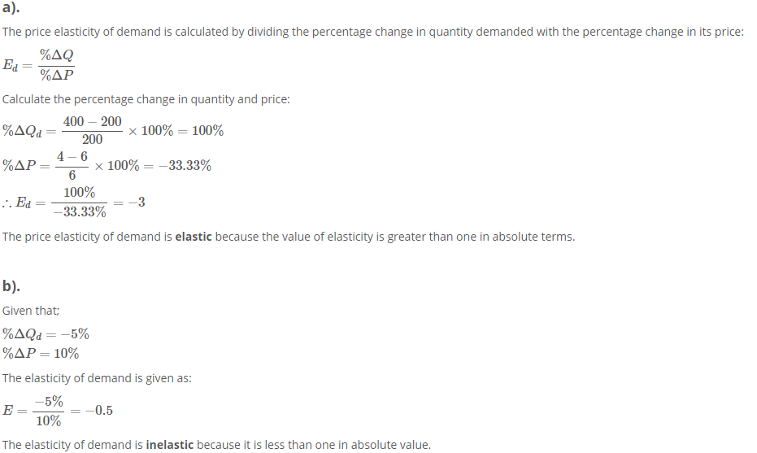Click the line "Calculate the percentage change in quantity and price:"
The height and width of the screenshot is (453, 757).
click(146, 99)
